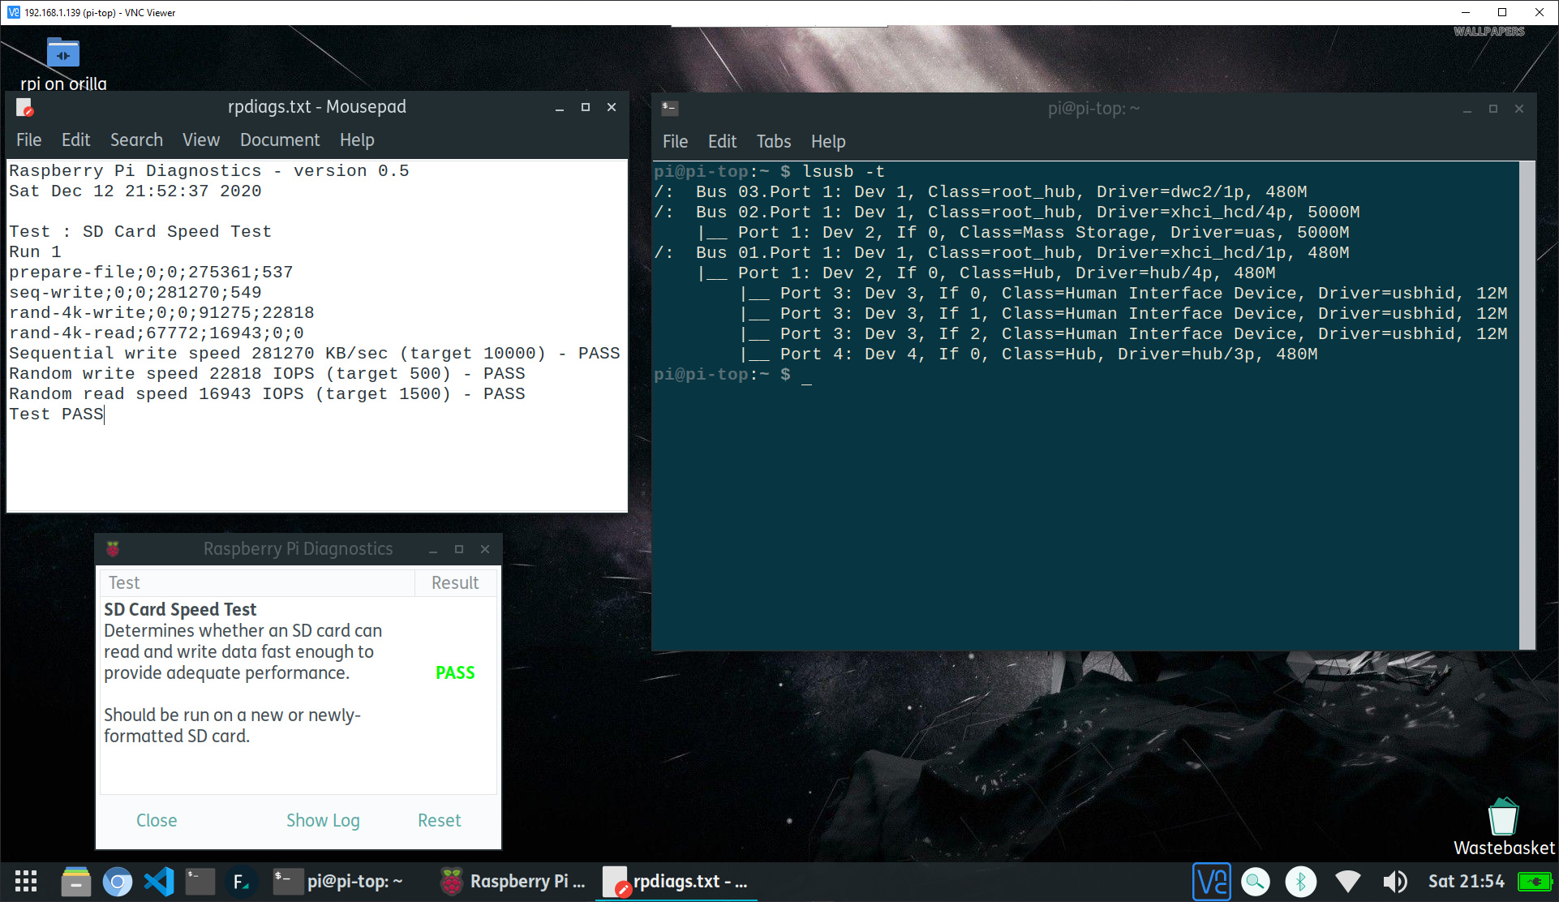Click the Result column header

click(455, 583)
